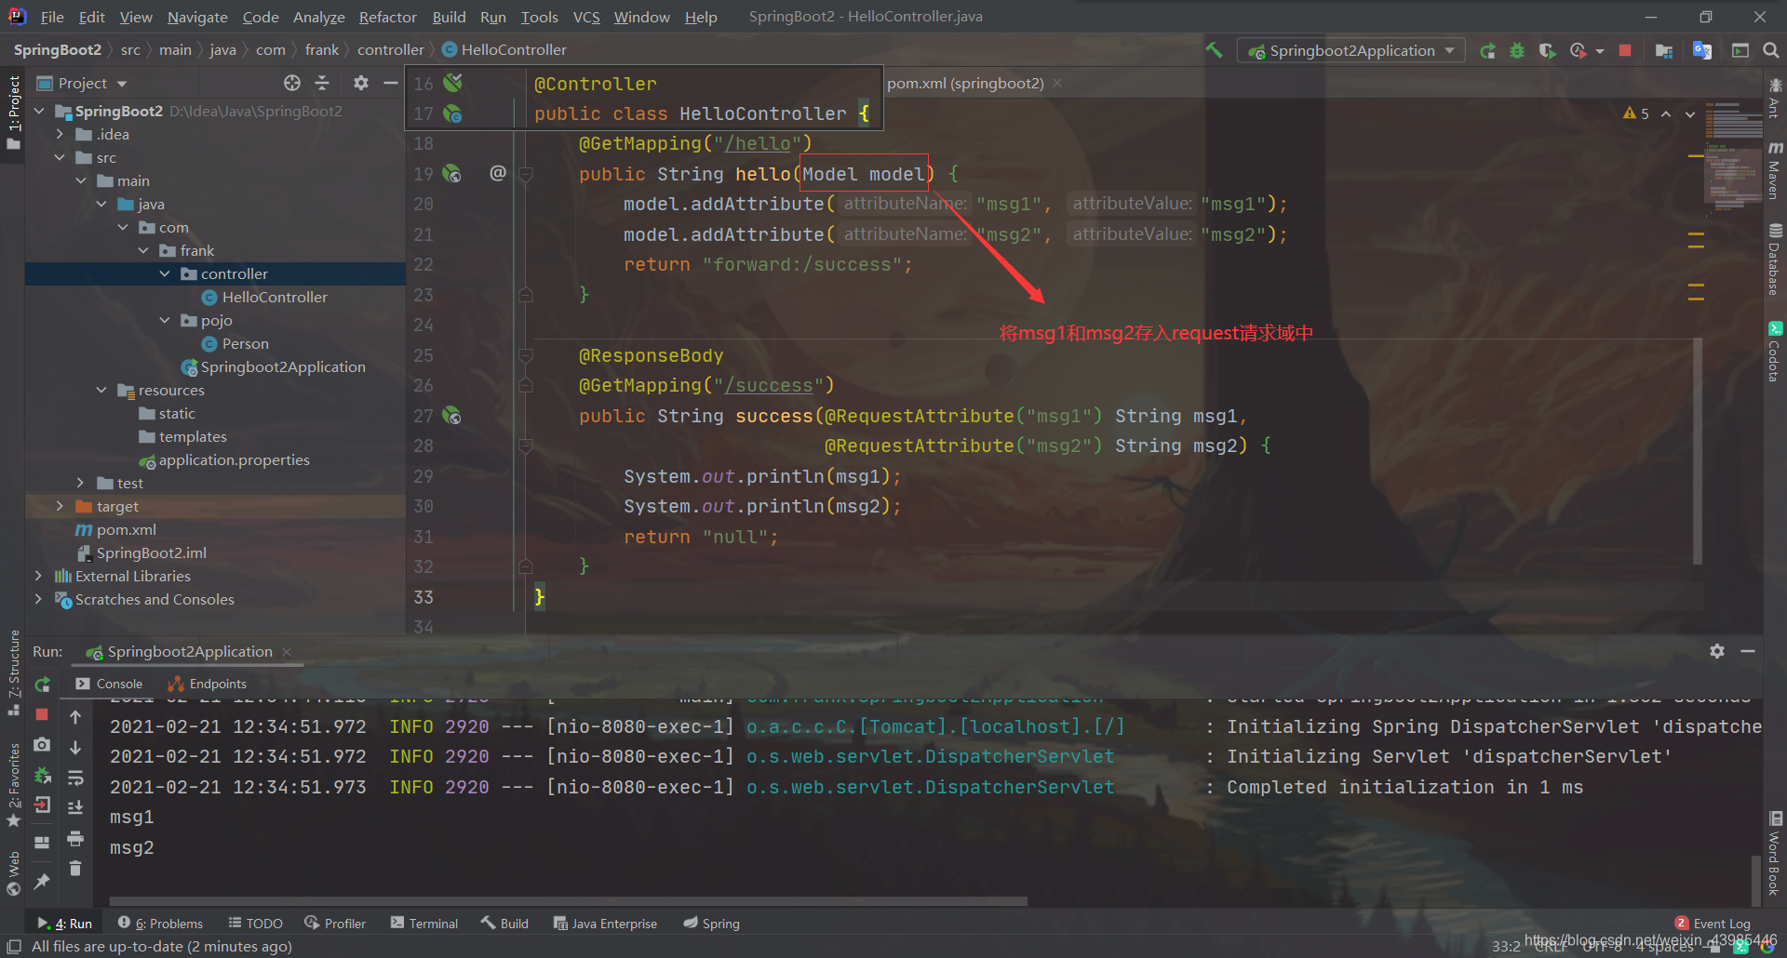Click frank breadcrumb in navigation bar

coord(322,50)
